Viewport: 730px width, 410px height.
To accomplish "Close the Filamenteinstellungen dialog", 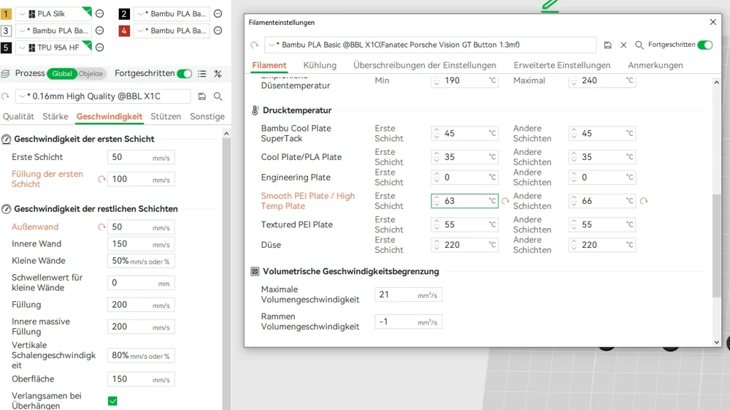I will pos(712,22).
